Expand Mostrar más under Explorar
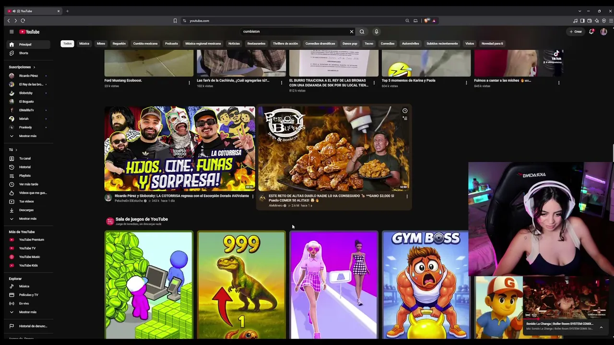This screenshot has height=345, width=614. tap(29, 312)
